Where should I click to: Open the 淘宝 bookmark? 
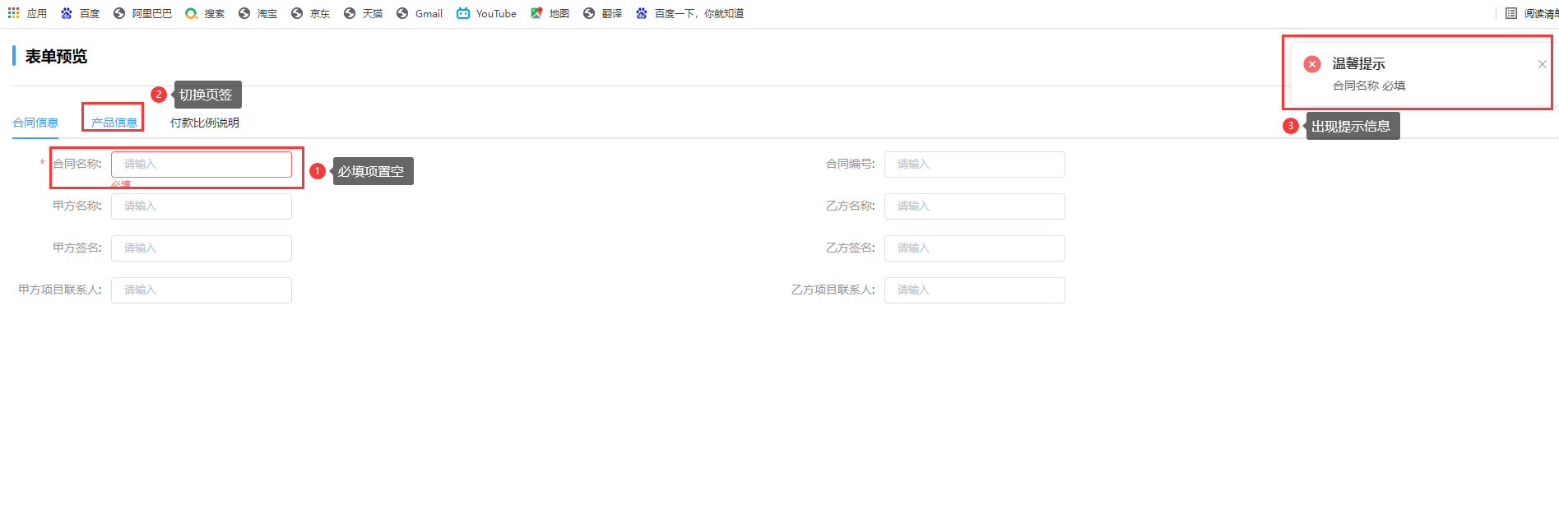[258, 13]
